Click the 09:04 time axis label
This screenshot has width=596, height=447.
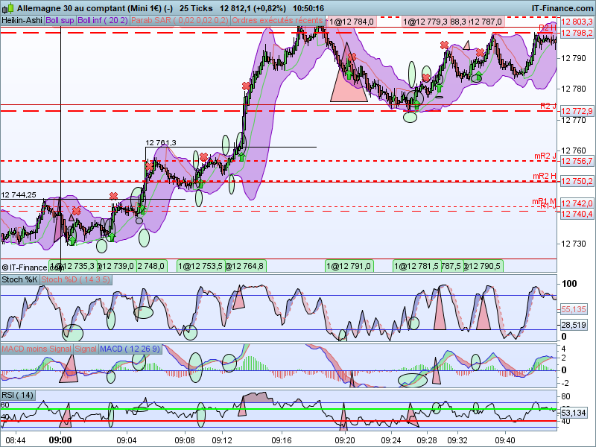point(126,440)
